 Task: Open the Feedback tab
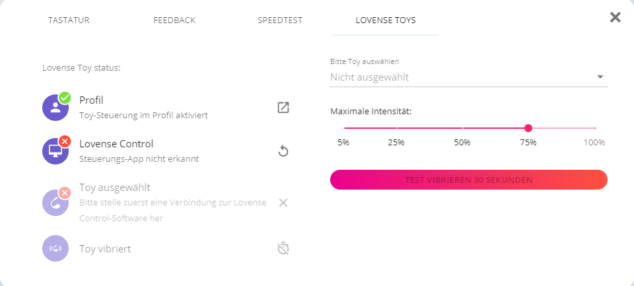(x=174, y=20)
